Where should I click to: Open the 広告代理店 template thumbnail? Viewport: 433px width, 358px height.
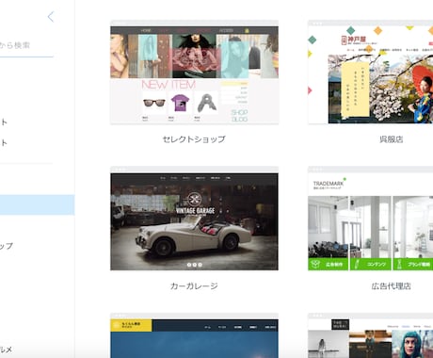point(370,219)
